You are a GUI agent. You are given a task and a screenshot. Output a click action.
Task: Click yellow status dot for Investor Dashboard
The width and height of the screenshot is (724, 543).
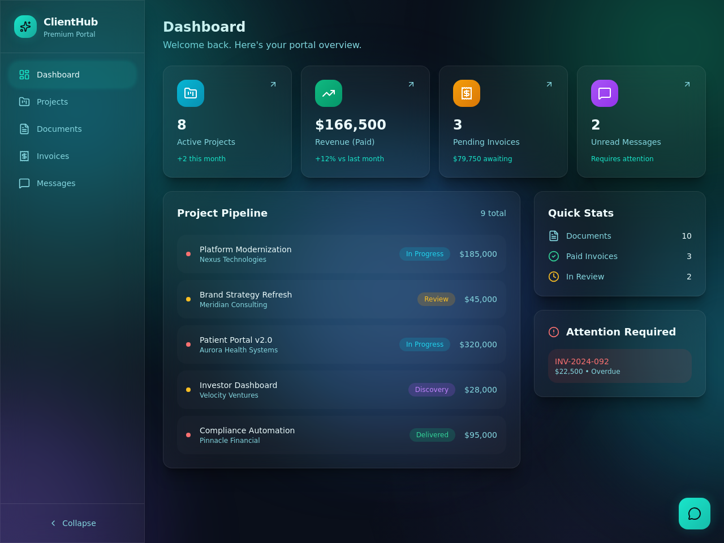pyautogui.click(x=188, y=390)
